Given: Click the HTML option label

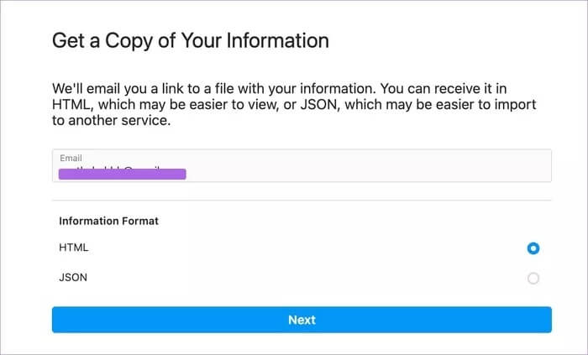Looking at the screenshot, I should coord(74,248).
